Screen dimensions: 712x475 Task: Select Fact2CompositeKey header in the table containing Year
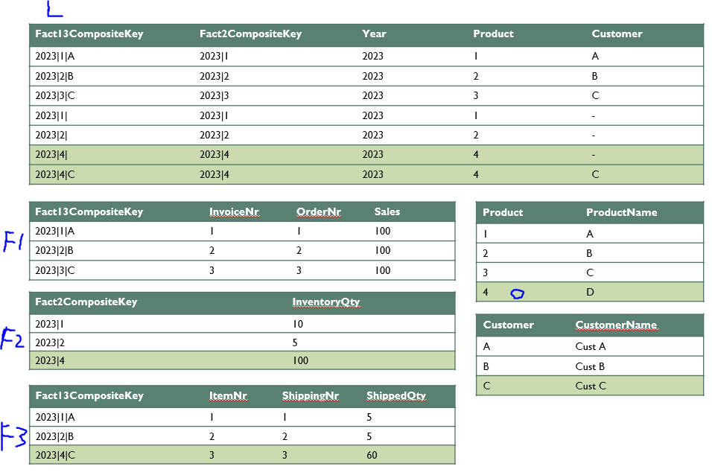tap(251, 34)
